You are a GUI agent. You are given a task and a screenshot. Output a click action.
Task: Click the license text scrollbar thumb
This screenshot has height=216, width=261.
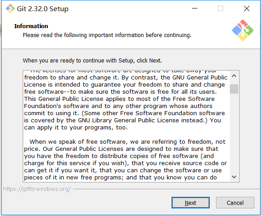pyautogui.click(x=234, y=89)
